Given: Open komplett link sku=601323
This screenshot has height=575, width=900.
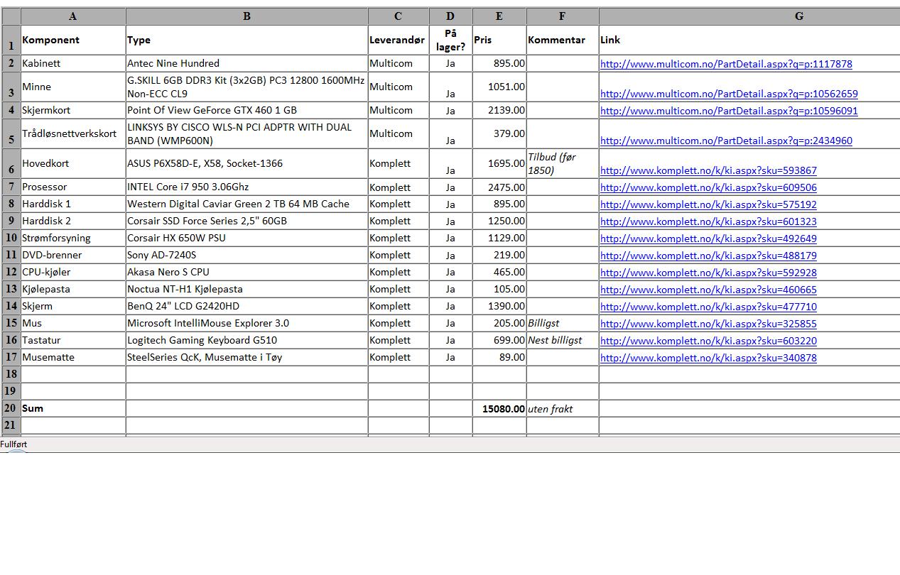Looking at the screenshot, I should (708, 221).
